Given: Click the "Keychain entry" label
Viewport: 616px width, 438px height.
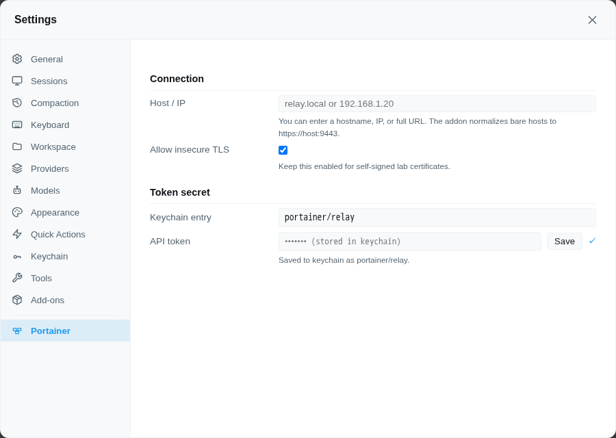Looking at the screenshot, I should (x=180, y=217).
